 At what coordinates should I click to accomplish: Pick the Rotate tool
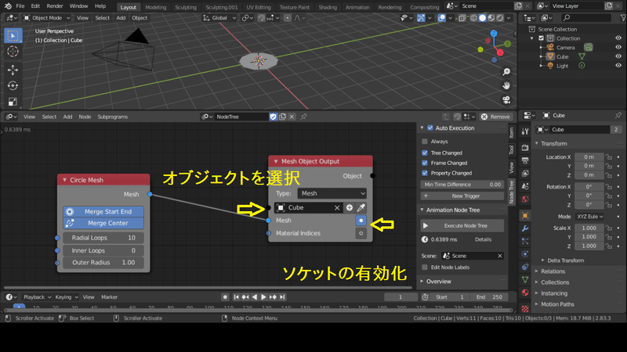click(x=13, y=86)
